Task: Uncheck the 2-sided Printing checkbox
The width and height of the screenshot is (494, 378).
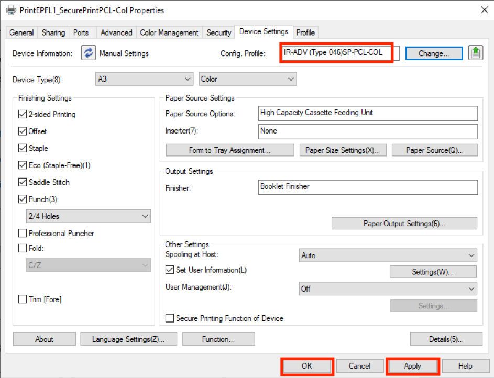Action: (23, 114)
